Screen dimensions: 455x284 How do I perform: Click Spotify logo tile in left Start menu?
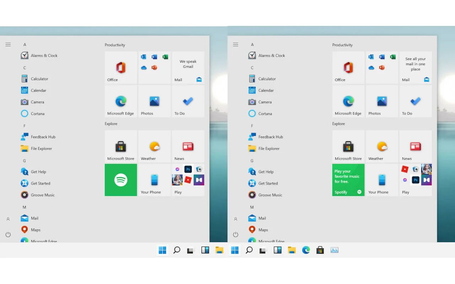tap(121, 180)
